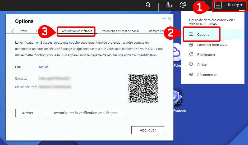Open the Vérification en 2 étapes tab
The height and width of the screenshot is (145, 248).
click(x=77, y=31)
